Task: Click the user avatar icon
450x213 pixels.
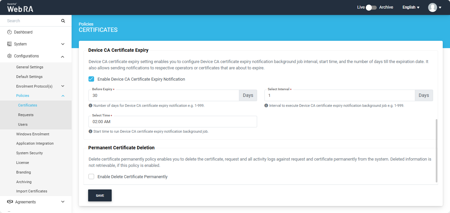Action: (432, 7)
